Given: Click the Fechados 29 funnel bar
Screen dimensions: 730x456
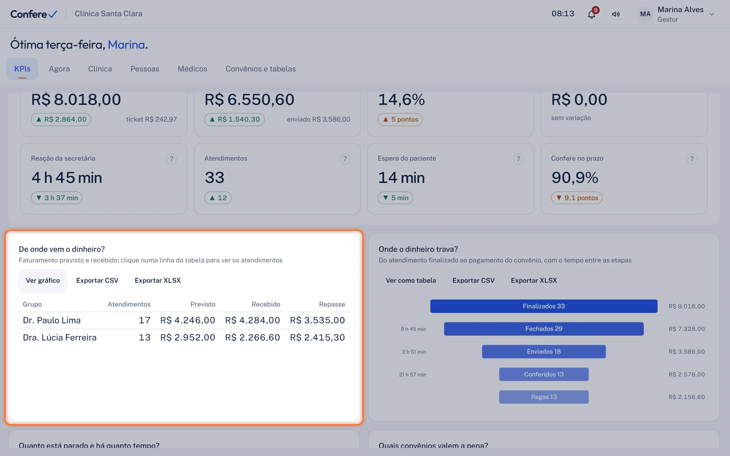Looking at the screenshot, I should pos(544,329).
